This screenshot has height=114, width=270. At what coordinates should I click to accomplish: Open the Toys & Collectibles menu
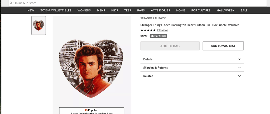point(56,11)
